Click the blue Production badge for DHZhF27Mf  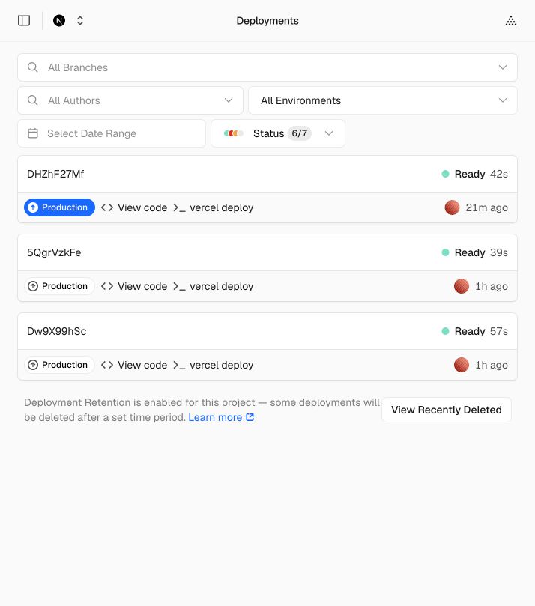(x=59, y=207)
